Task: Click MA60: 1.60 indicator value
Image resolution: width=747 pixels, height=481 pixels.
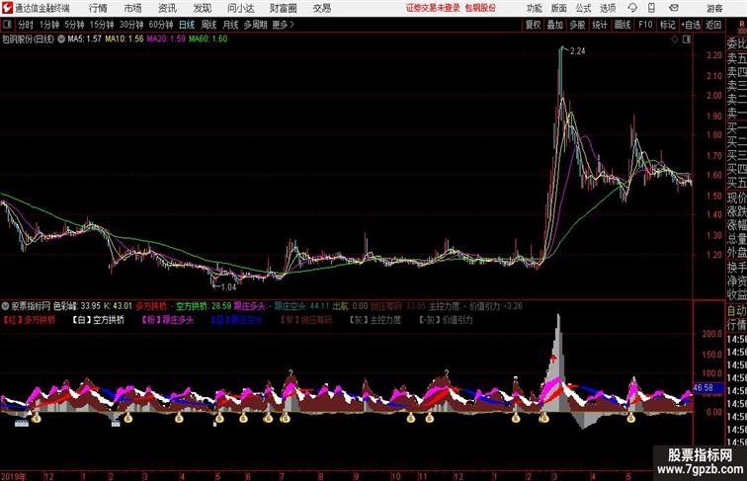Action: coord(207,40)
